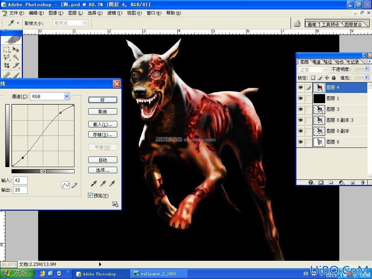Toggle lock transparent pixels box

313,78
